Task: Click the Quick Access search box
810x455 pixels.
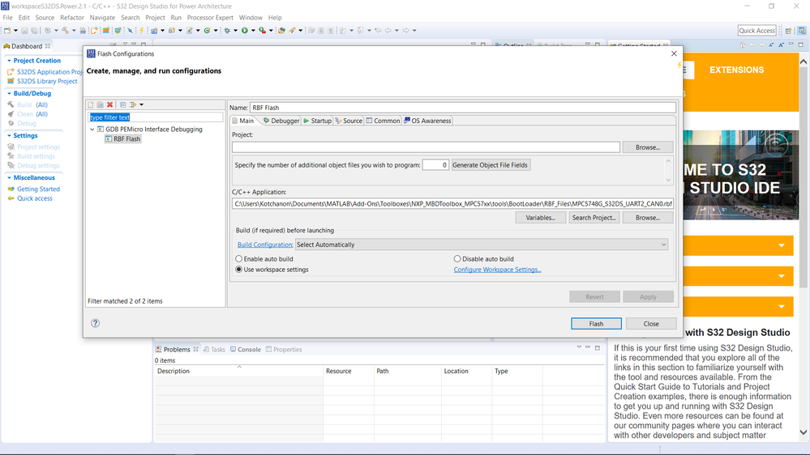Action: pyautogui.click(x=756, y=31)
